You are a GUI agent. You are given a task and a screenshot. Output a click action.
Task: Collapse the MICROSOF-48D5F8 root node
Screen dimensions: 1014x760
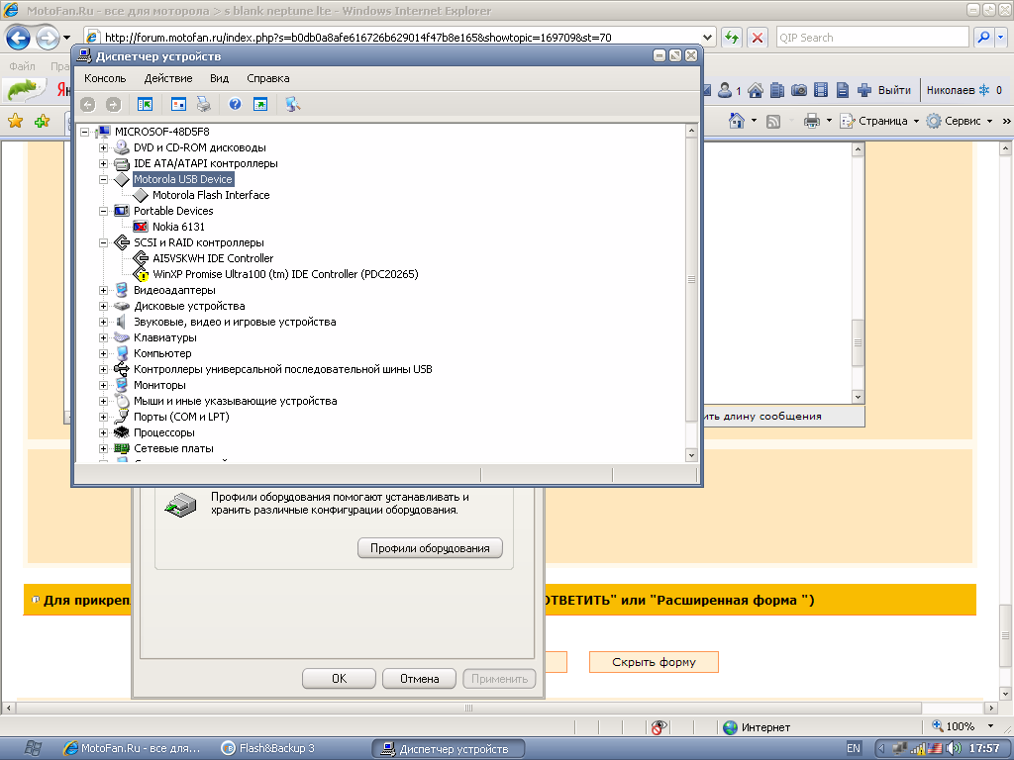[x=85, y=132]
